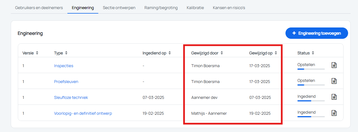Open the Sleufloze techniek link
The height and width of the screenshot is (132, 358).
tap(71, 97)
